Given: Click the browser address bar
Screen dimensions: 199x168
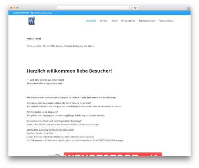Looking at the screenshot, I should coord(94,8).
